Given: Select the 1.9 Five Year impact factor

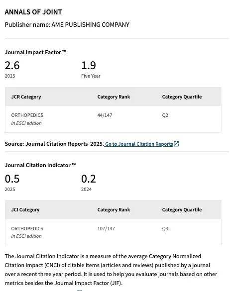Looking at the screenshot, I should pyautogui.click(x=89, y=65).
